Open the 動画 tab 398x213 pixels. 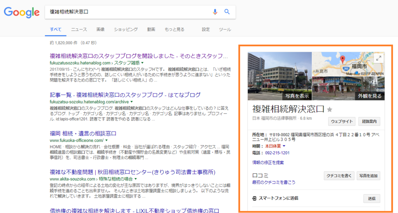[151, 30]
